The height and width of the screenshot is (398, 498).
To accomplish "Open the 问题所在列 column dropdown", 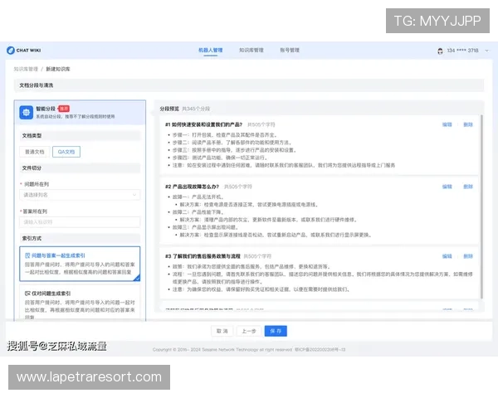I will [80, 195].
